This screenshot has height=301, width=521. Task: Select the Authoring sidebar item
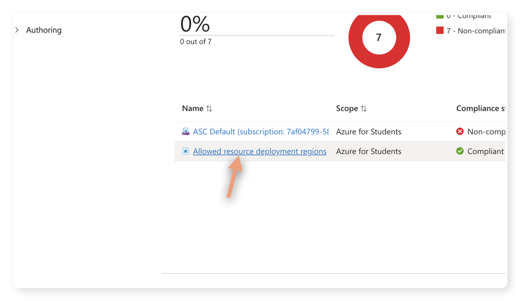click(x=44, y=30)
